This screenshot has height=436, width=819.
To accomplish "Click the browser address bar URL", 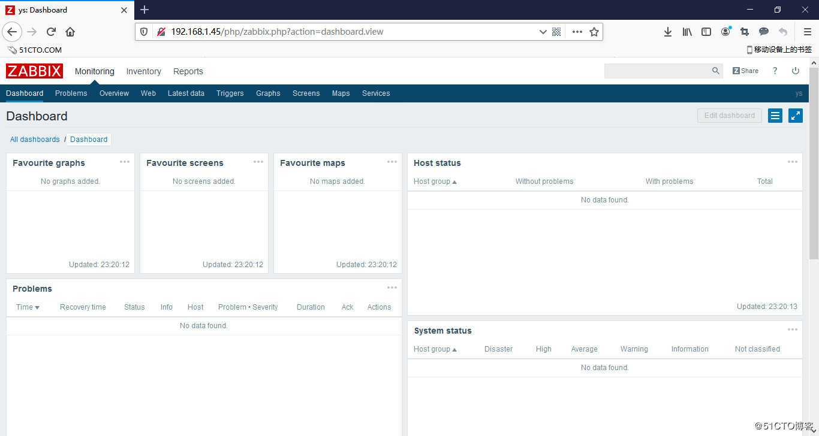I will click(x=277, y=32).
